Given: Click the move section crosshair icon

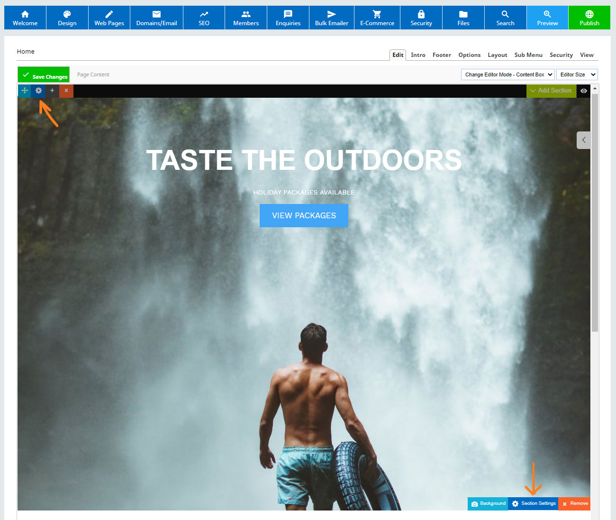Looking at the screenshot, I should click(25, 91).
